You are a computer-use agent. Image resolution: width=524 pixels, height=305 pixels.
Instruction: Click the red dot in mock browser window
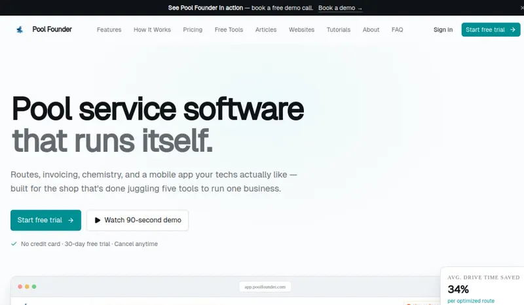(20, 287)
